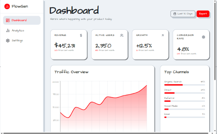This screenshot has width=217, height=134.
Task: Click the REVENUE card label
Action: point(60,35)
